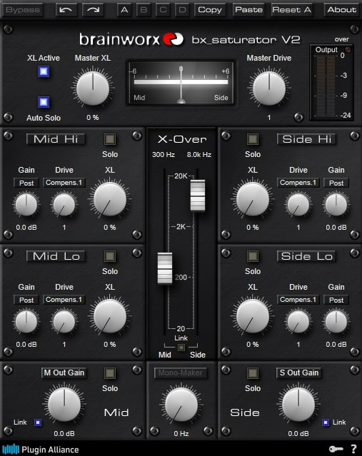Click the Mid/Side balance meter
The height and width of the screenshot is (456, 362).
click(x=181, y=83)
